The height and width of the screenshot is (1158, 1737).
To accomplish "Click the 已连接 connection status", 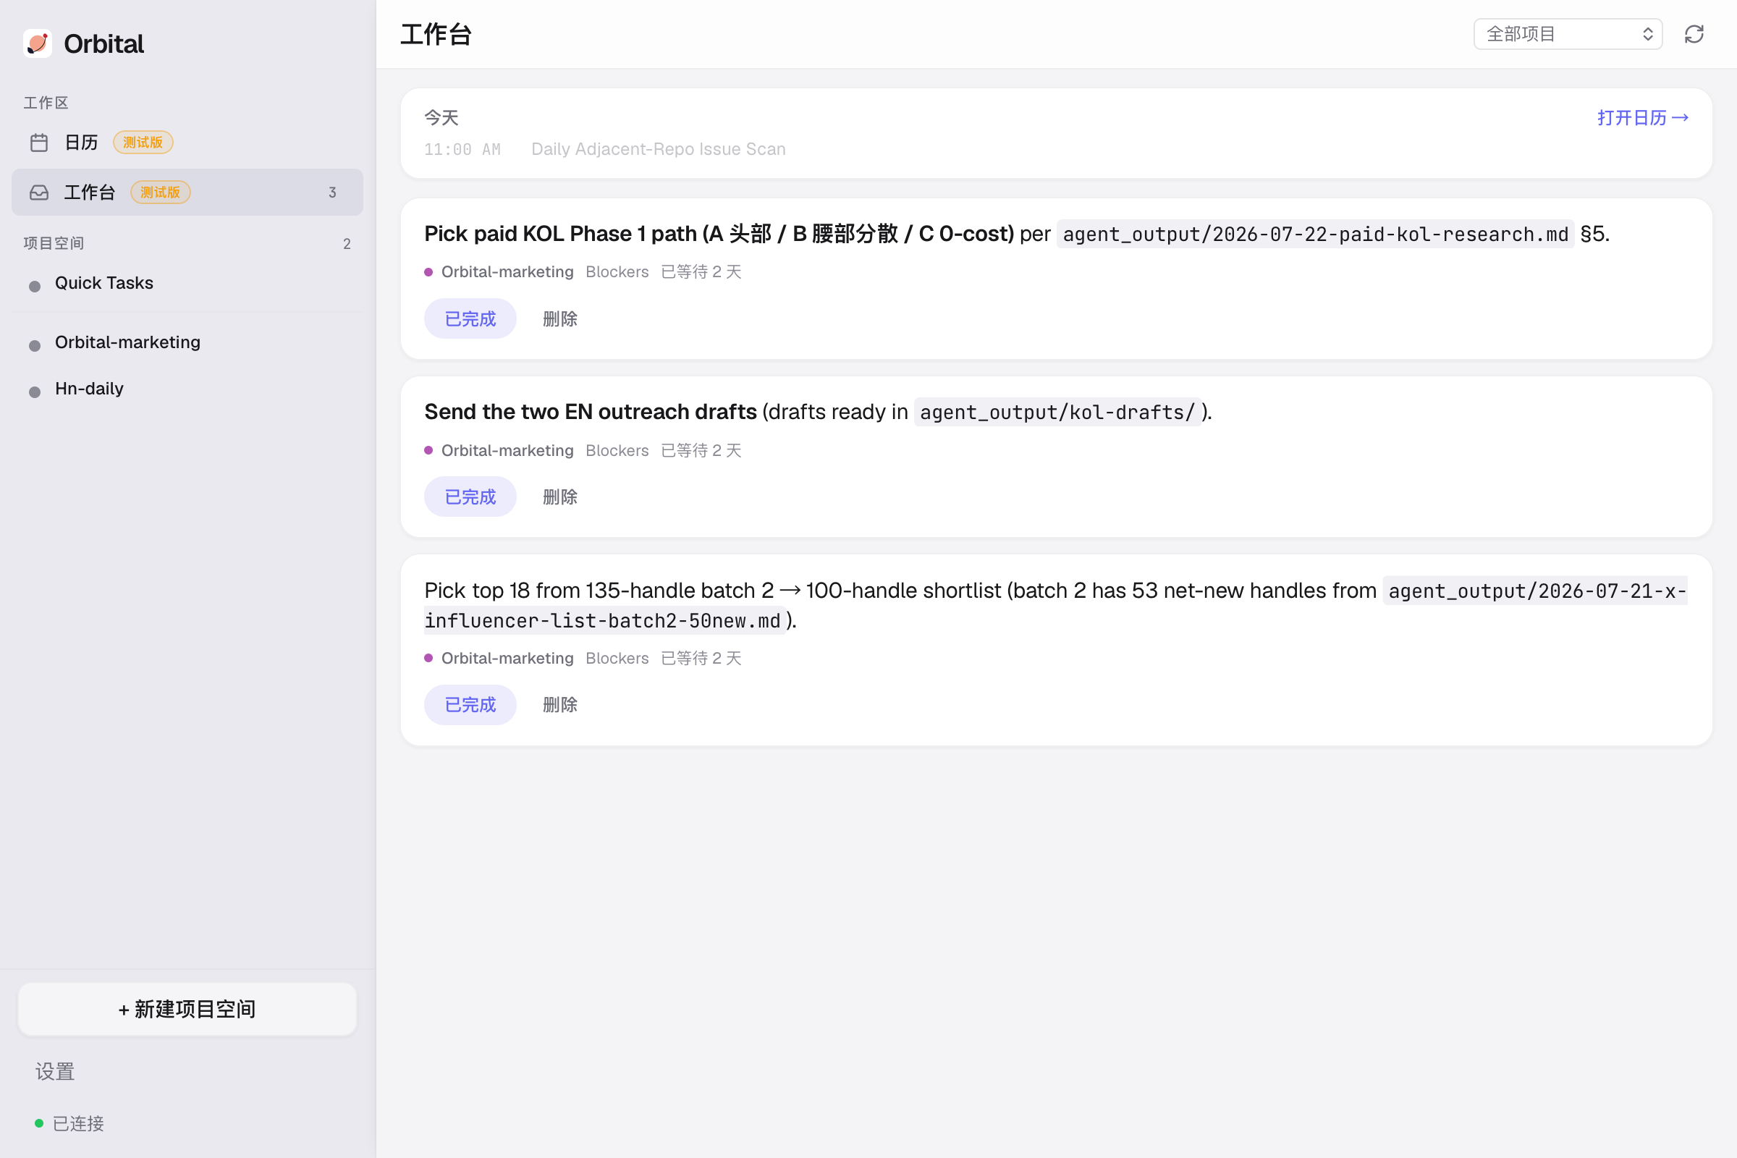I will tap(70, 1123).
